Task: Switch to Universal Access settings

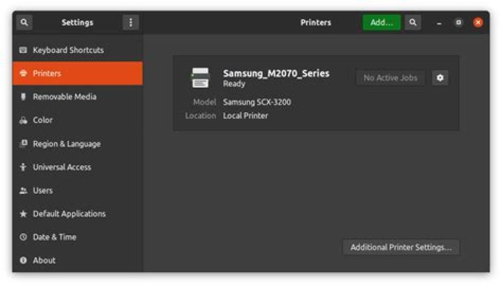Action: click(x=78, y=167)
